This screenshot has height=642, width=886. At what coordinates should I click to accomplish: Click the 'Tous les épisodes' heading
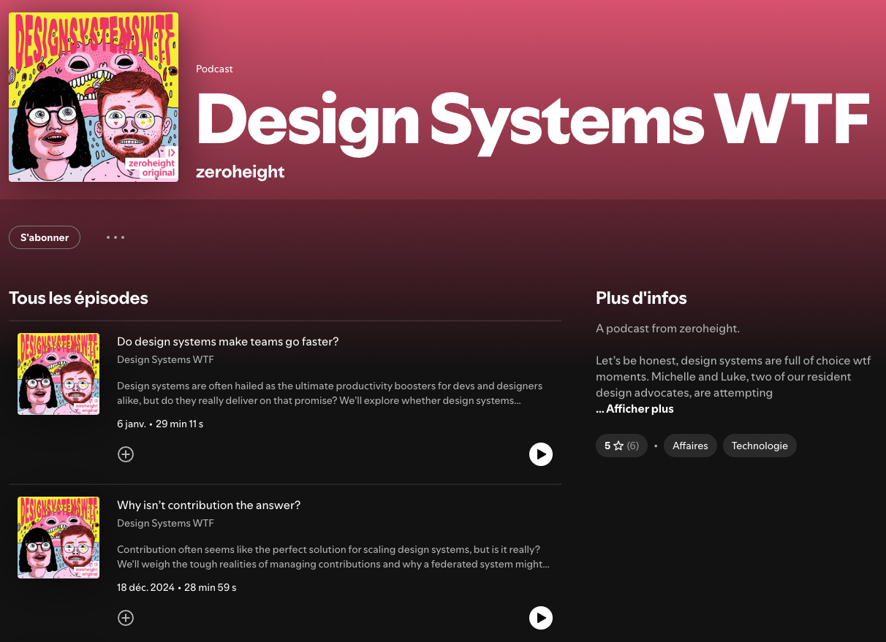click(x=78, y=298)
